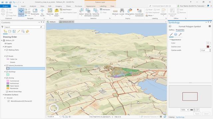
Task: Click the Download Map icon
Action: pyautogui.click(x=172, y=11)
